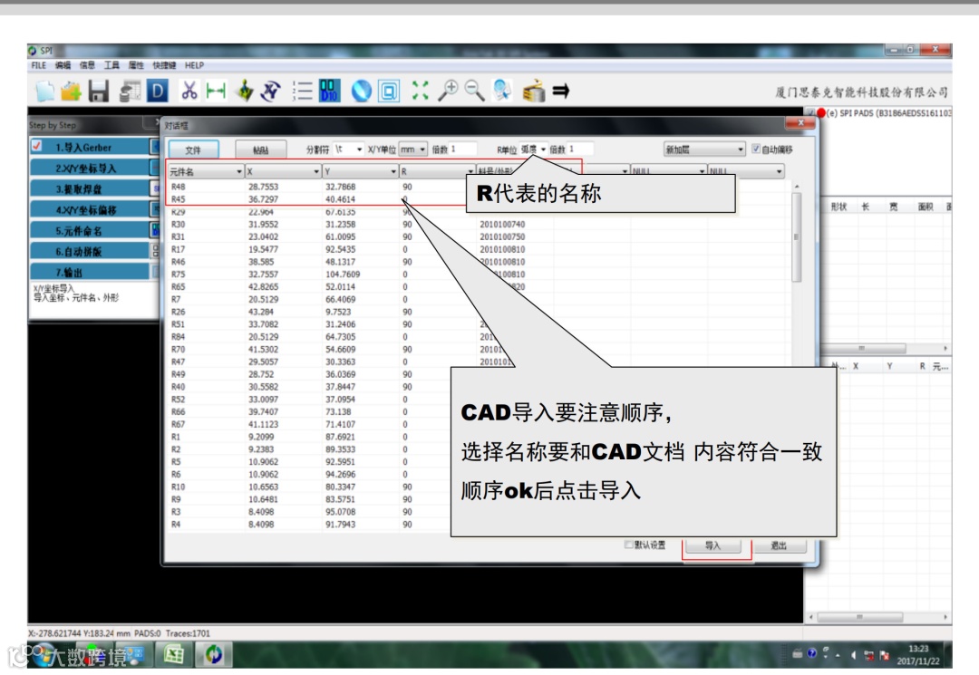979x675 pixels.
Task: Click the output package toolbar icon
Action: click(534, 92)
